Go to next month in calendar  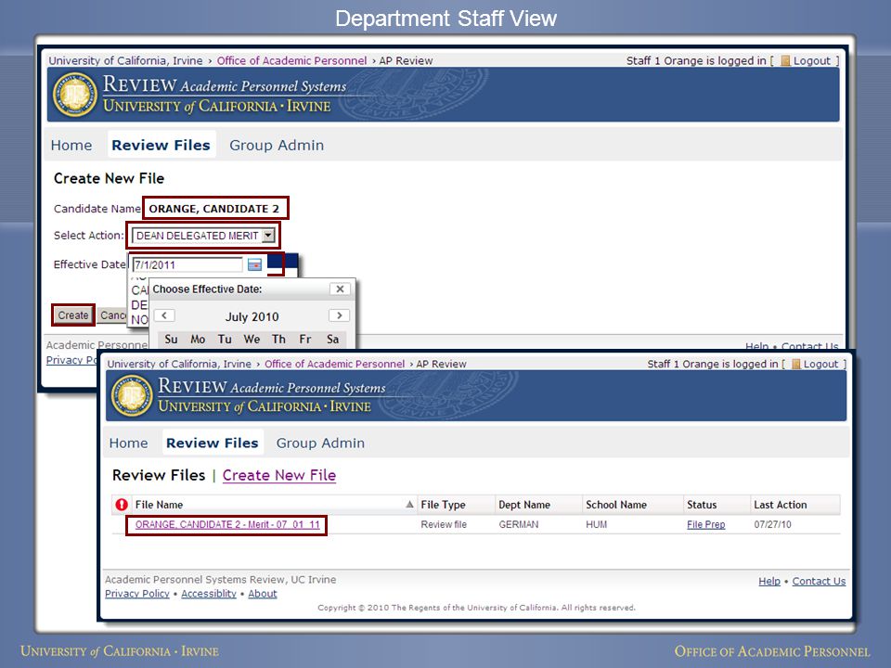[x=340, y=315]
